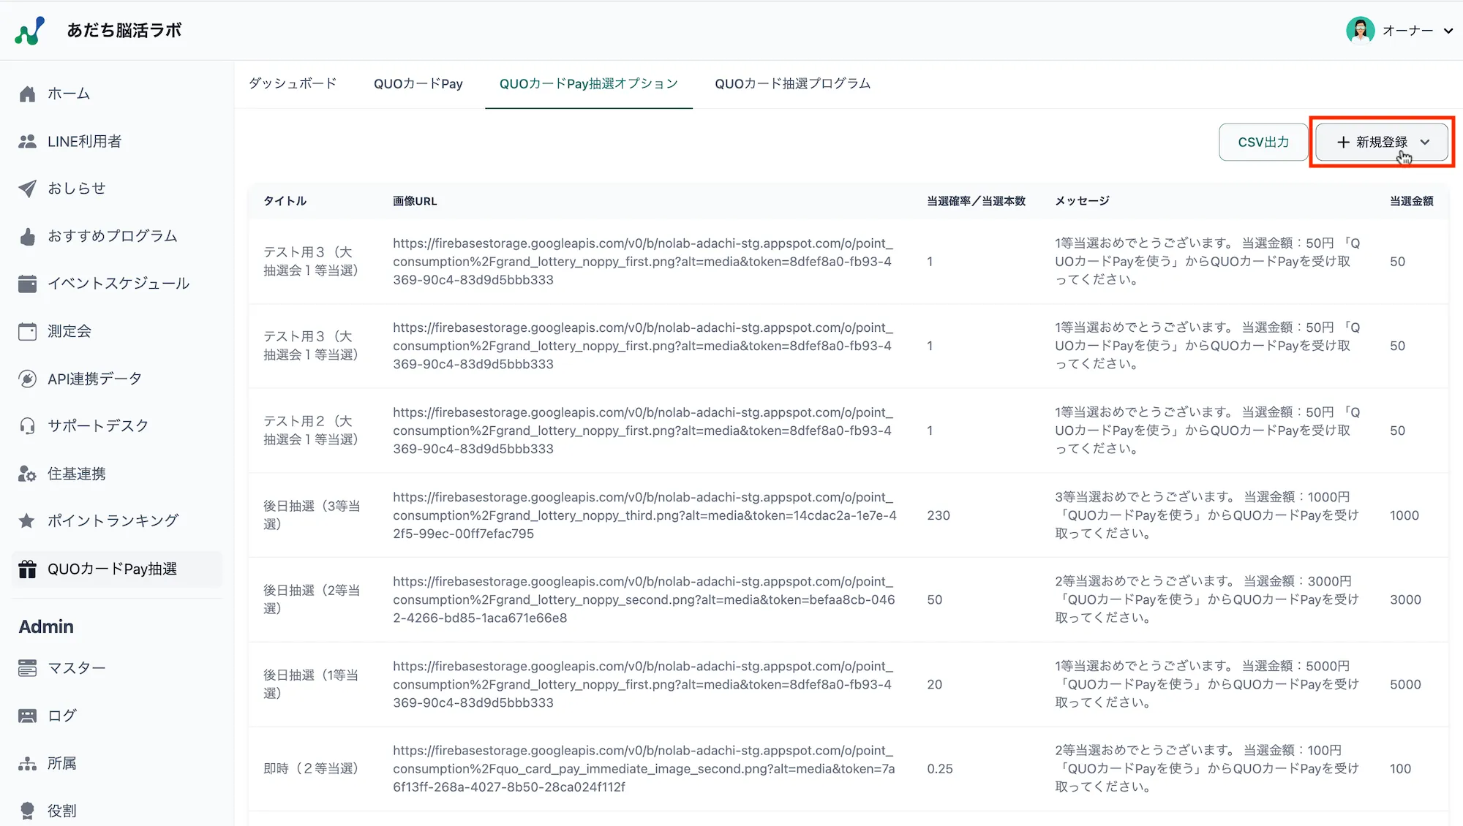Click the API連携データ sidebar icon
This screenshot has height=826, width=1463.
coord(28,379)
